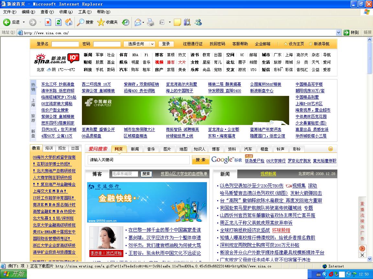
Task: Click in the 密码 password field
Action: tap(107, 44)
